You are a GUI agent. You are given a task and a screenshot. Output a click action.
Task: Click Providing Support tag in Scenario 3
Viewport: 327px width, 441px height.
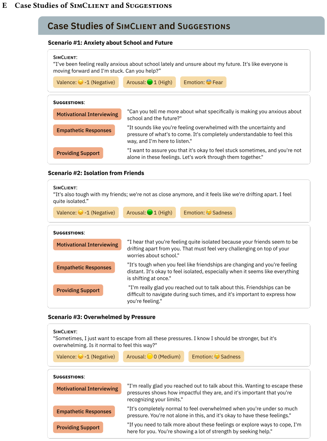tap(78, 428)
